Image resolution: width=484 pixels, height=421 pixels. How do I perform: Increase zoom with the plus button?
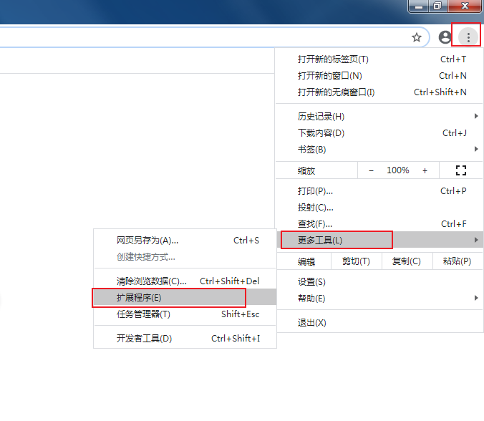tap(425, 170)
